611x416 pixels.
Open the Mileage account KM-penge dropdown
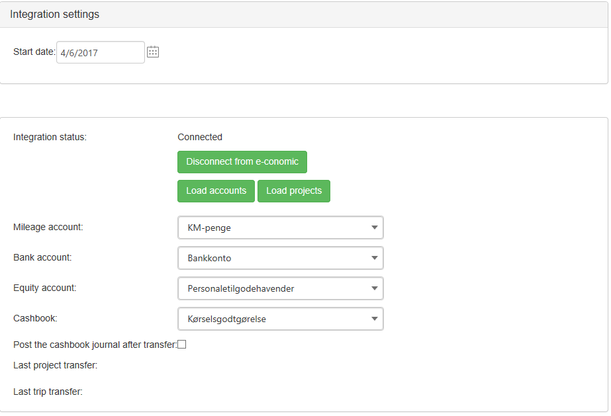[x=281, y=228]
